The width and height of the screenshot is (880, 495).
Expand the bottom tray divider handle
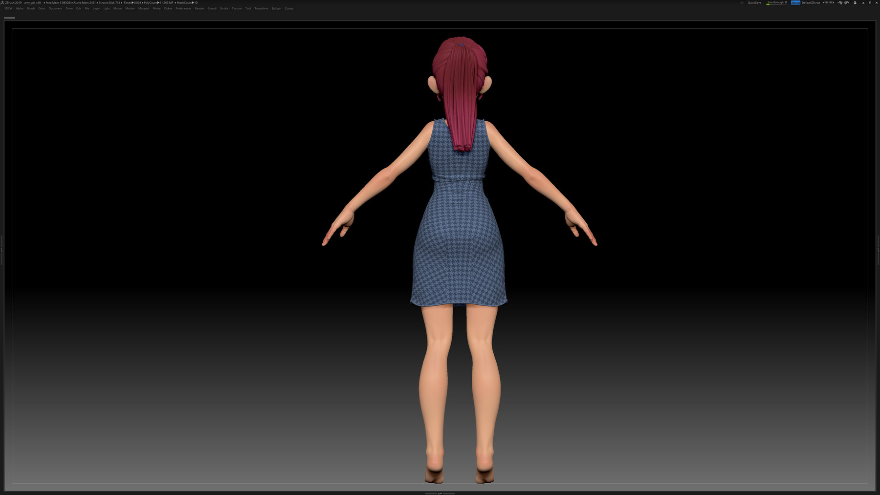pyautogui.click(x=440, y=493)
